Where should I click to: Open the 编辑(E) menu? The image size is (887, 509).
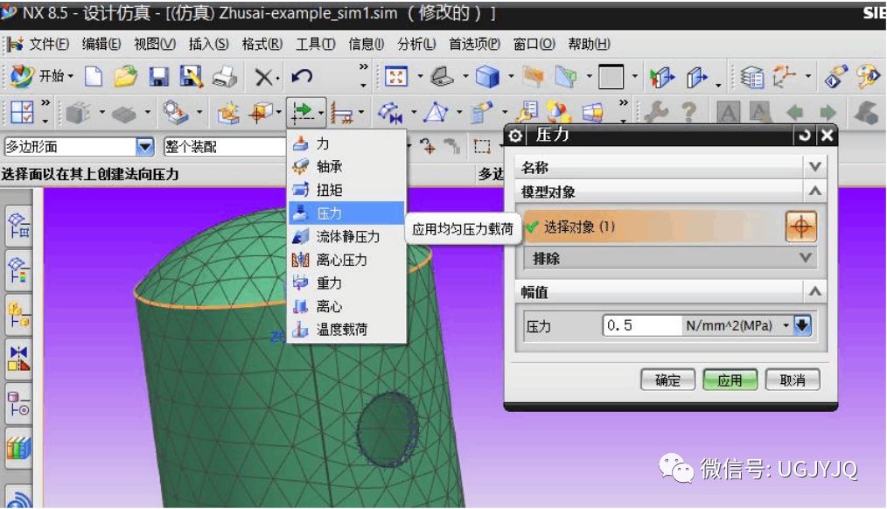(101, 44)
